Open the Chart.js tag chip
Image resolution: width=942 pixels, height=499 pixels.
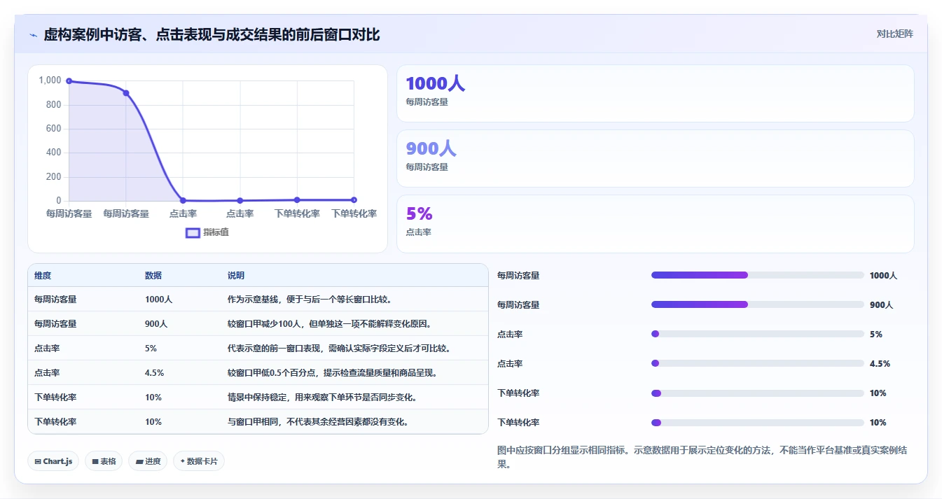54,461
